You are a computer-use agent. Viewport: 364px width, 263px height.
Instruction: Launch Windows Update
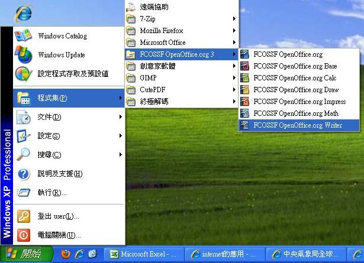(69, 55)
